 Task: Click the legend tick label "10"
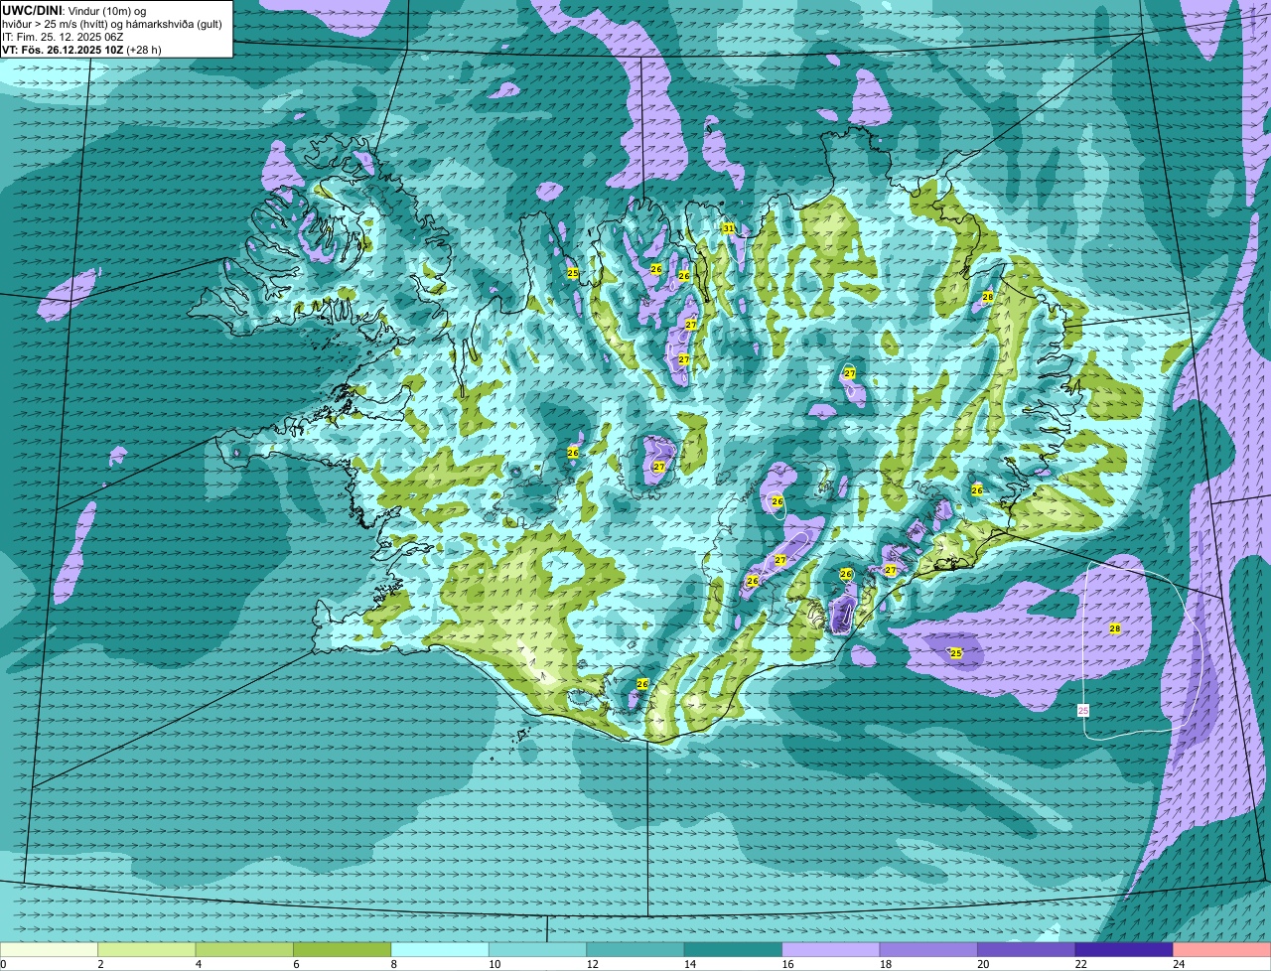coord(495,964)
